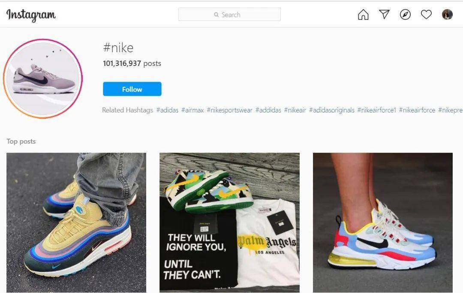
Task: Open related hashtag #nikeairforce1
Action: tap(376, 110)
